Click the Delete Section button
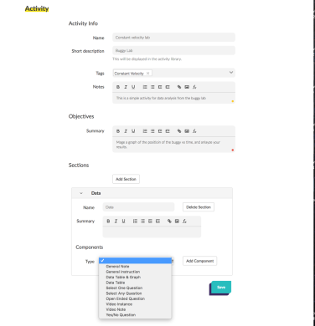 point(199,207)
